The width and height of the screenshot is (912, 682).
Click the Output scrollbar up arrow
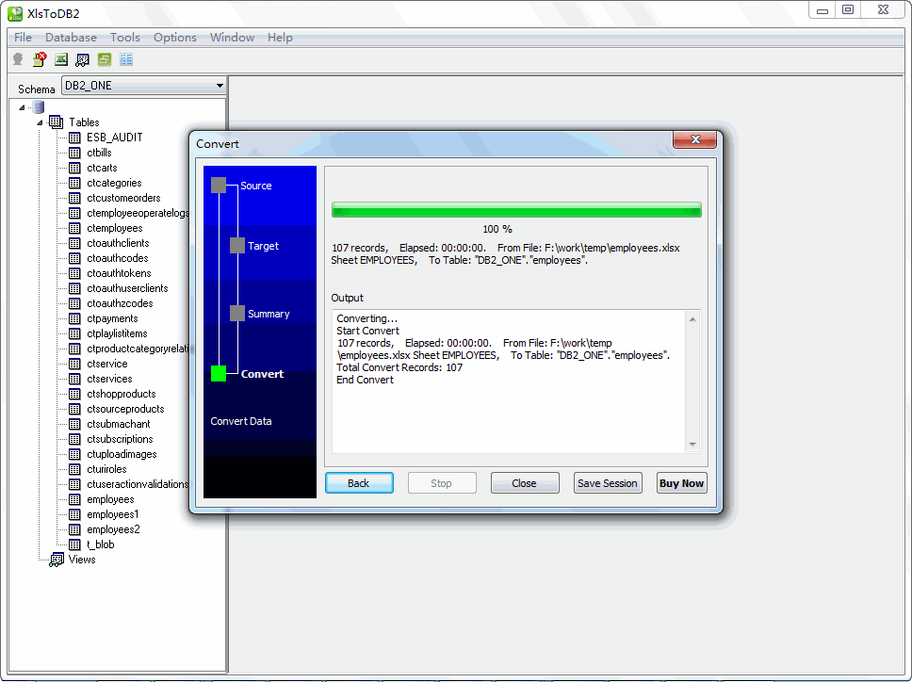click(692, 319)
